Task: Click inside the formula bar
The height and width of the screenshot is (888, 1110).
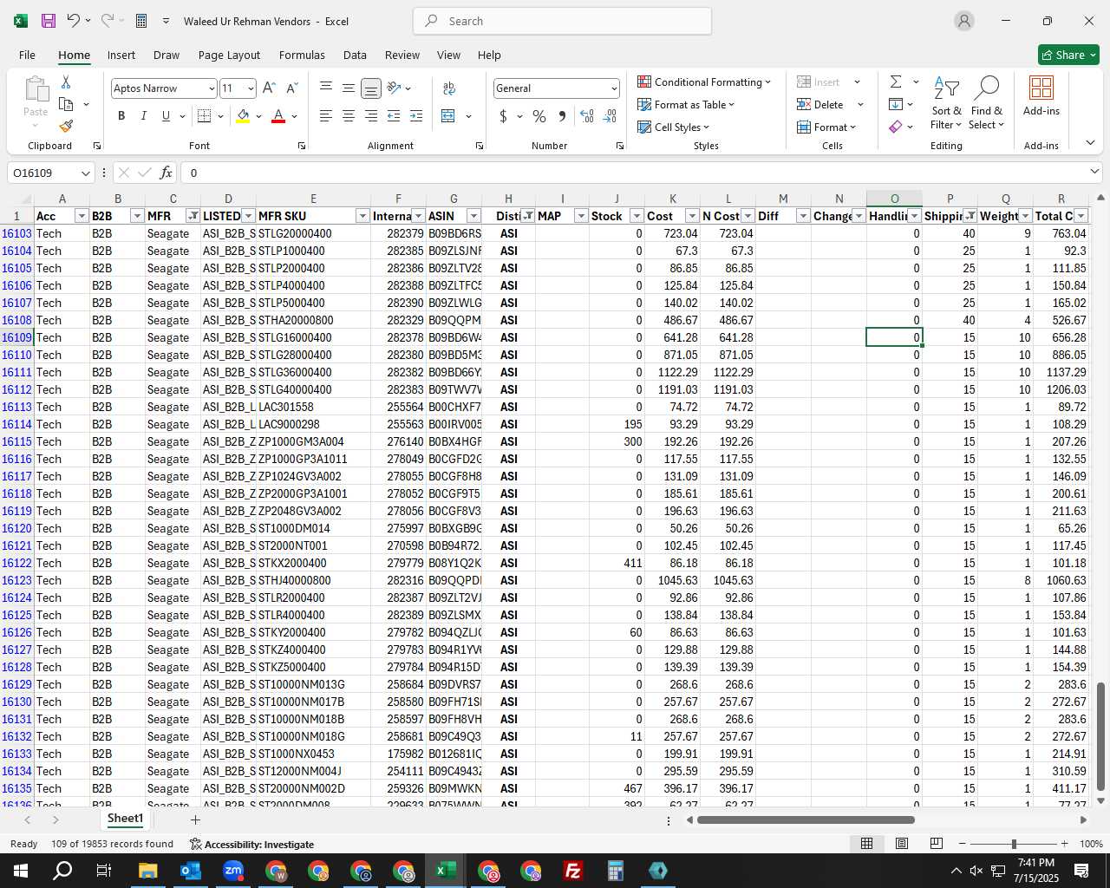Action: tap(633, 173)
